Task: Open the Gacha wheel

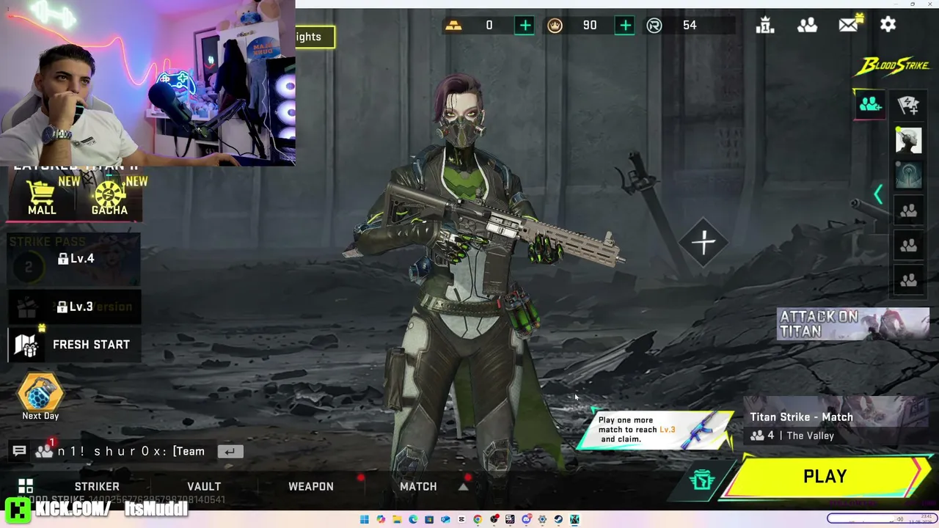Action: point(109,198)
